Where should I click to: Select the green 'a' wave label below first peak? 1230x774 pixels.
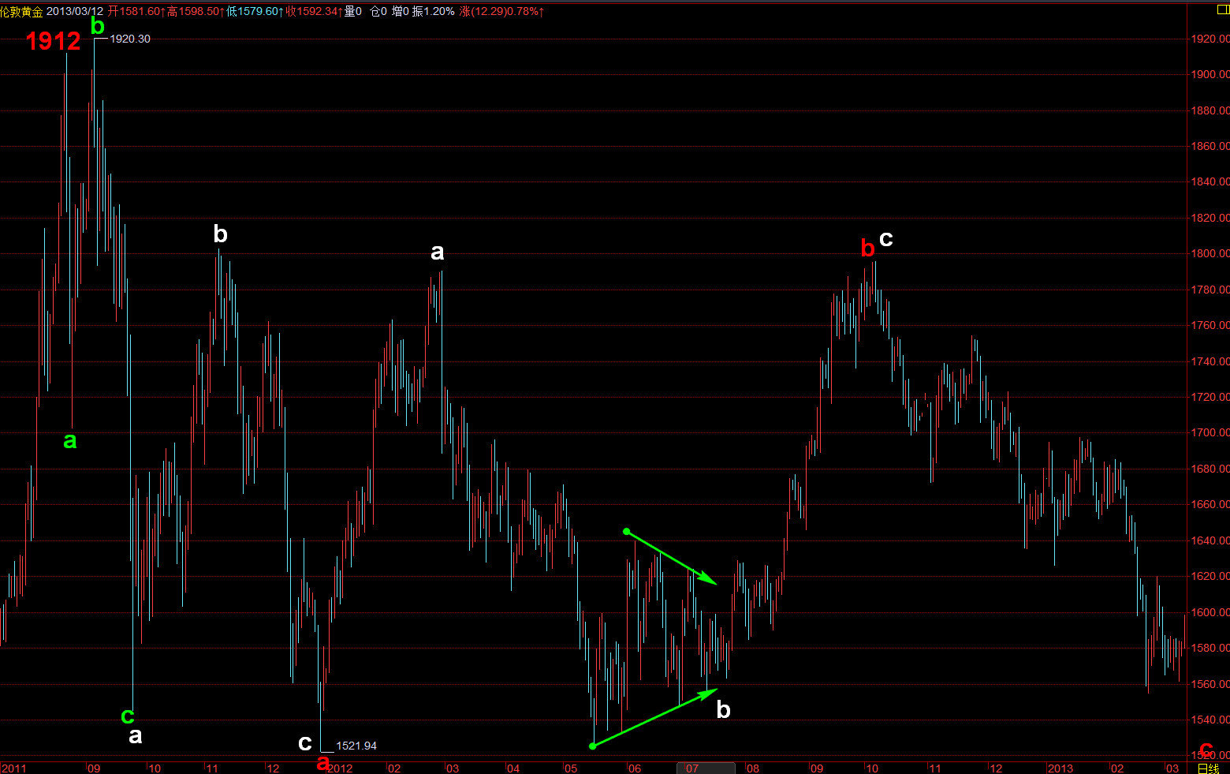(x=70, y=441)
